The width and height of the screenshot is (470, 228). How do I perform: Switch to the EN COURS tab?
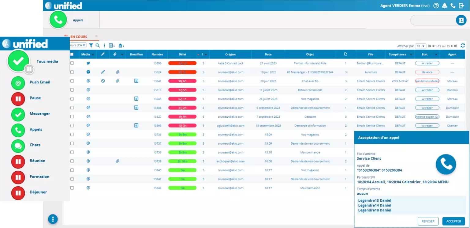pyautogui.click(x=78, y=37)
